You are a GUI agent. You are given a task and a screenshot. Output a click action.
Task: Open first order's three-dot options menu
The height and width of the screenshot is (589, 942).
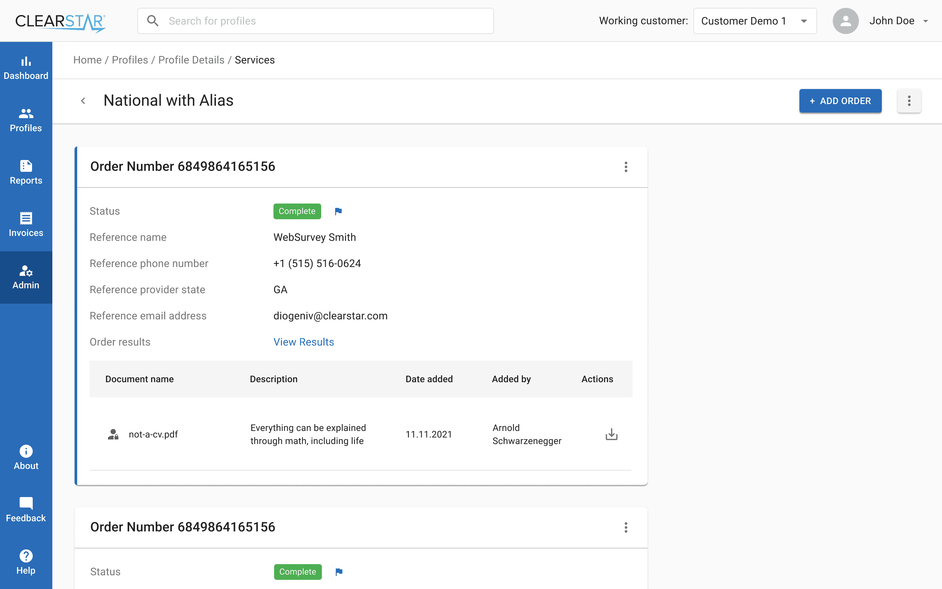(625, 167)
